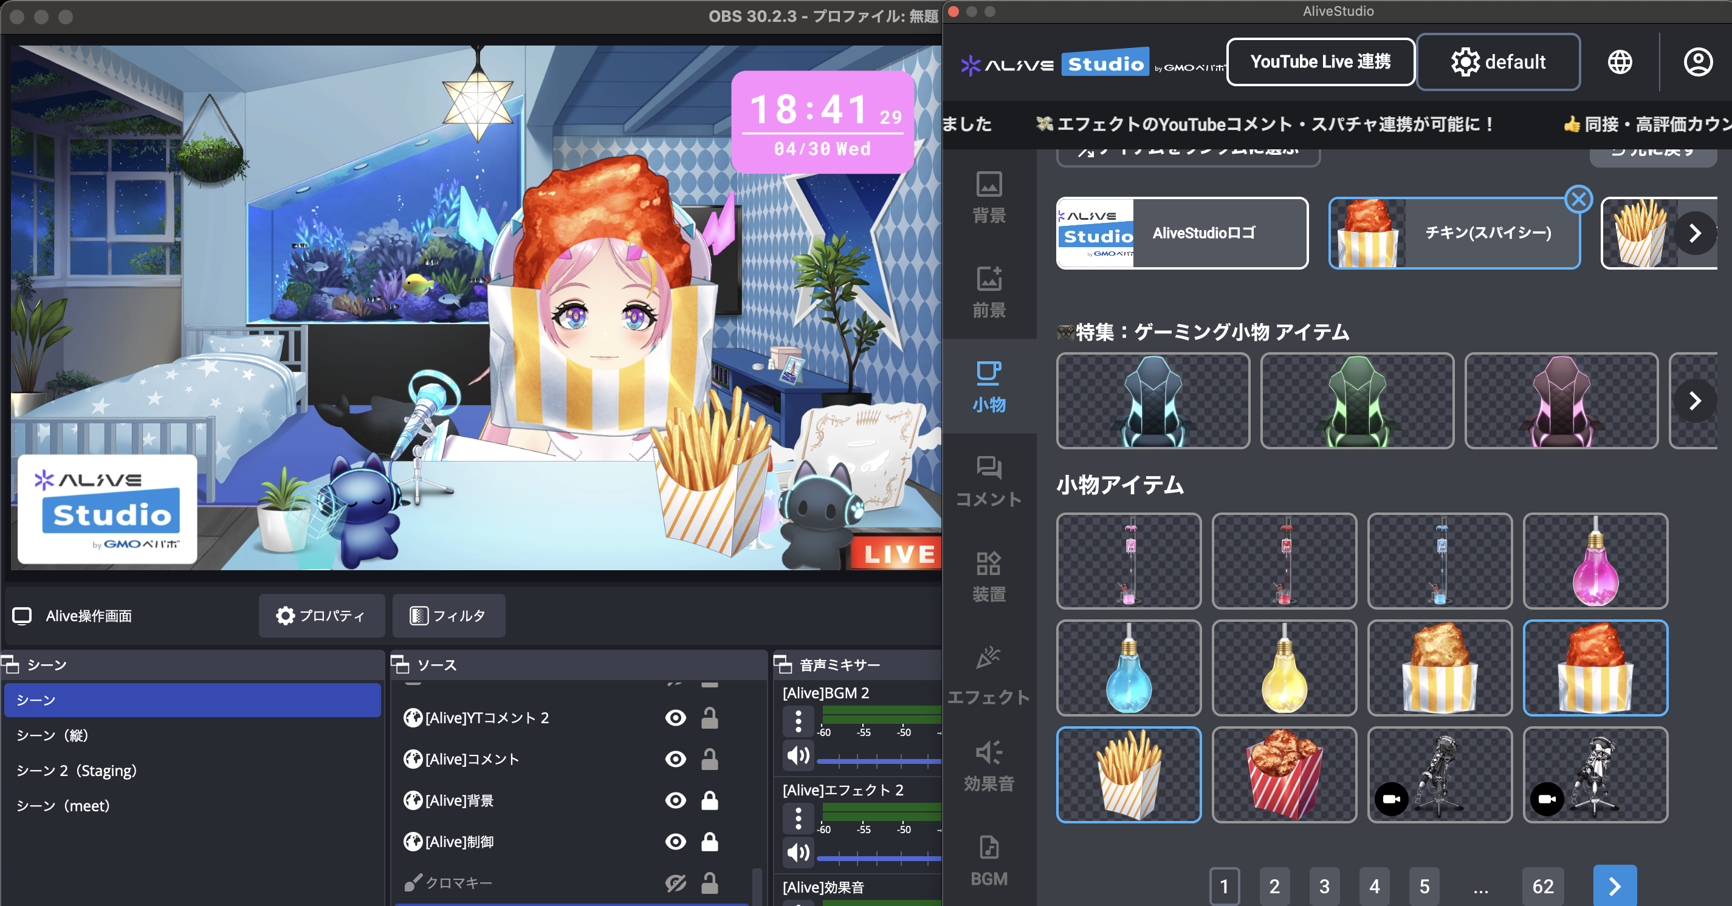This screenshot has width=1732, height=906.
Task: Open the 効果音 sidebar section
Action: 988,766
